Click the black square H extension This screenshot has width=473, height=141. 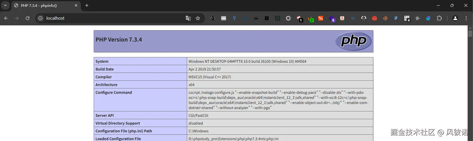(x=267, y=18)
